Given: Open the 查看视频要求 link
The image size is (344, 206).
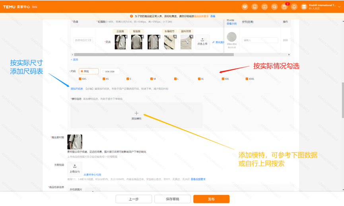Looking at the screenshot, I should click(x=198, y=179).
